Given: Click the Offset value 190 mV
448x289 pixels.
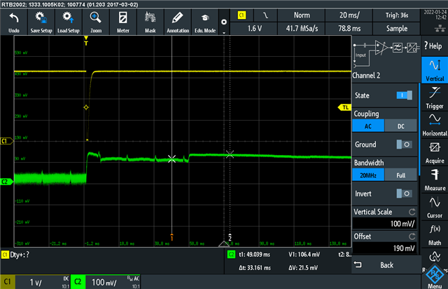Looking at the screenshot, I should (384, 248).
